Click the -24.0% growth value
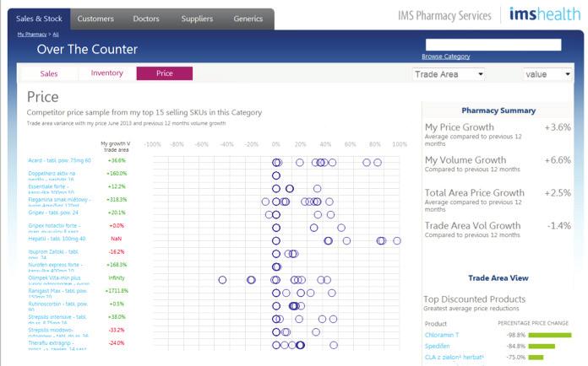Viewport: 588px width, 366px height. (x=117, y=343)
